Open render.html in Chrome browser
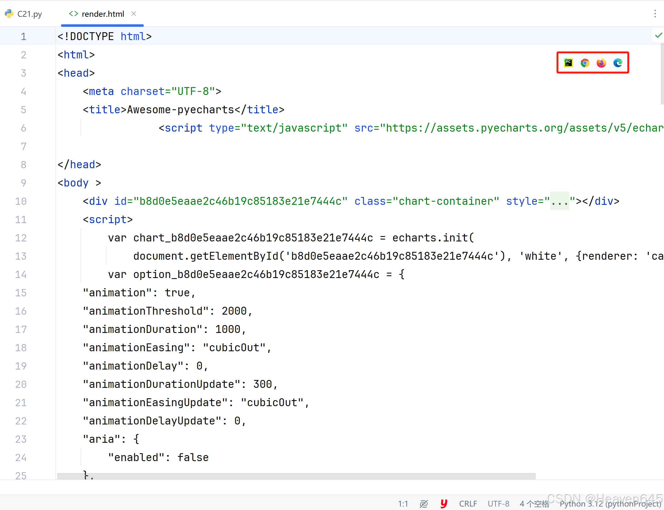The width and height of the screenshot is (664, 510). [585, 63]
